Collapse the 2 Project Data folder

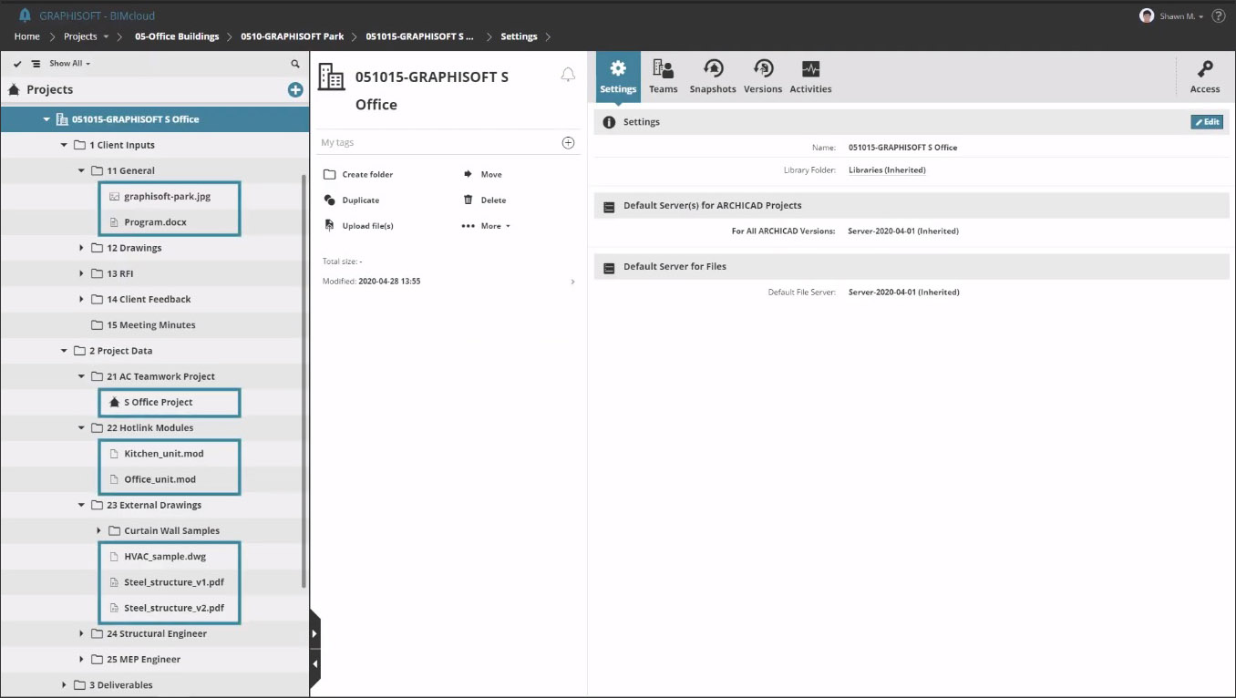coord(64,351)
